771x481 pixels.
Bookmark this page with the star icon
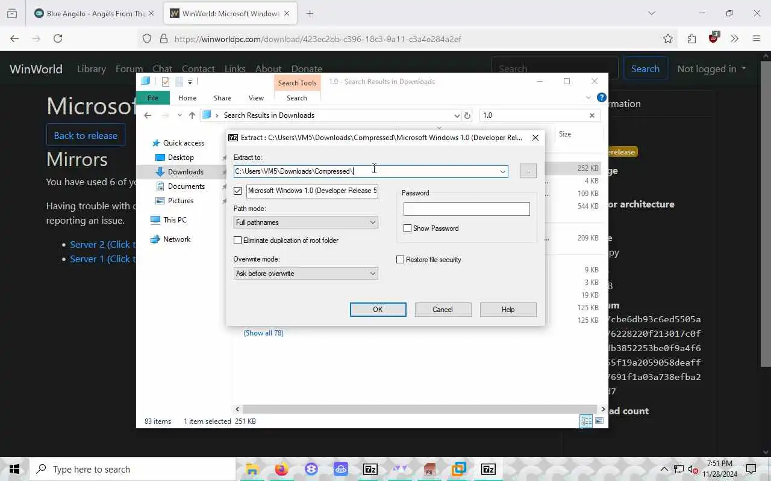click(668, 38)
